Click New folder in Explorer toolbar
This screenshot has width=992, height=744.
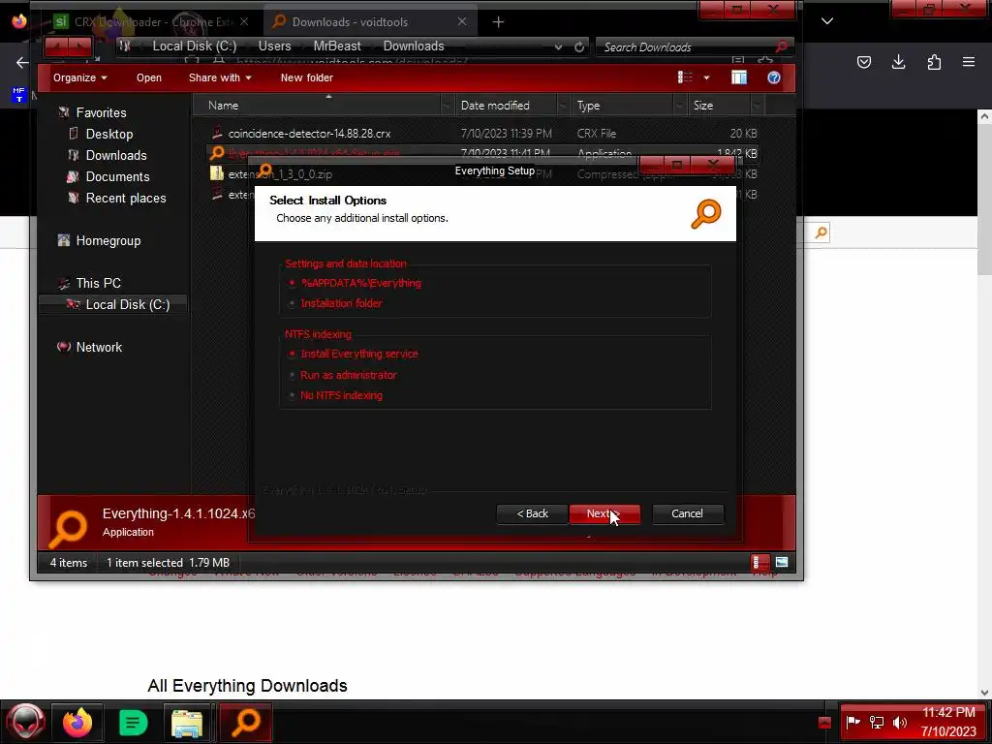(307, 77)
